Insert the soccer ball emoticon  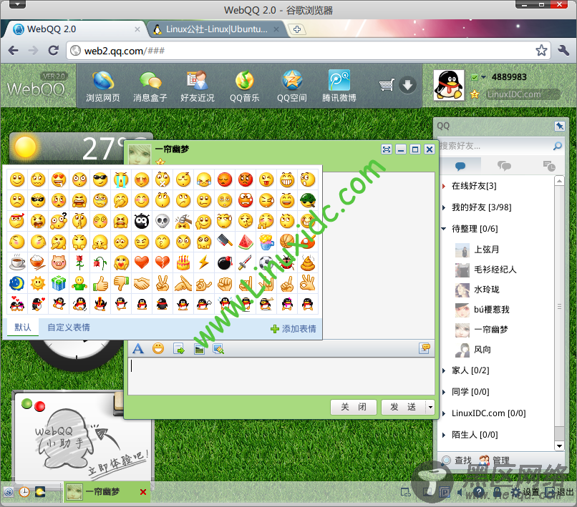(266, 262)
